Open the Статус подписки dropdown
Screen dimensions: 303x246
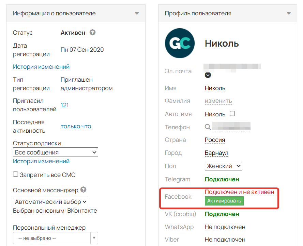click(56, 152)
